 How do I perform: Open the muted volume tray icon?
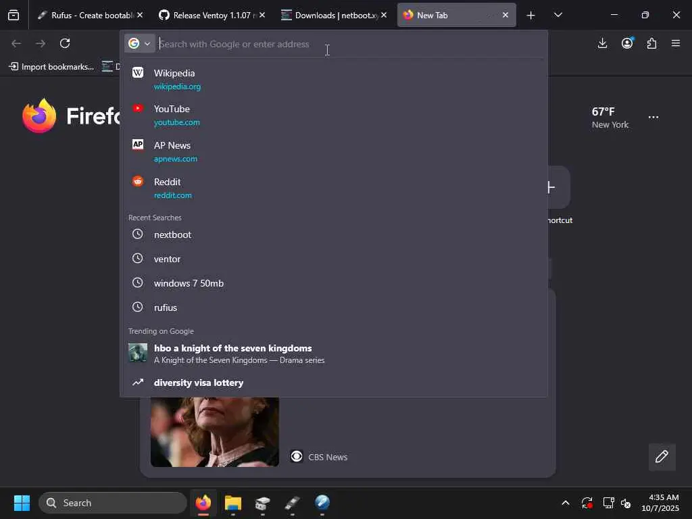[x=625, y=503]
